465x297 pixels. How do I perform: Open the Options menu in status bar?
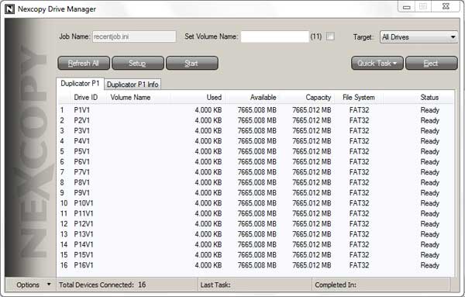(33, 285)
